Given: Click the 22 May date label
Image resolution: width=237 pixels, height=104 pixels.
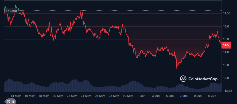Looking at the screenshot, I should tap(72, 96).
